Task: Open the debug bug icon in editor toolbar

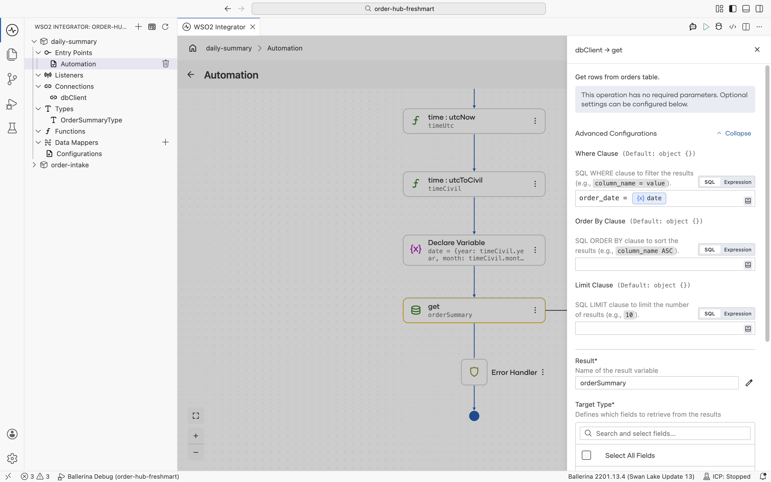Action: click(719, 27)
